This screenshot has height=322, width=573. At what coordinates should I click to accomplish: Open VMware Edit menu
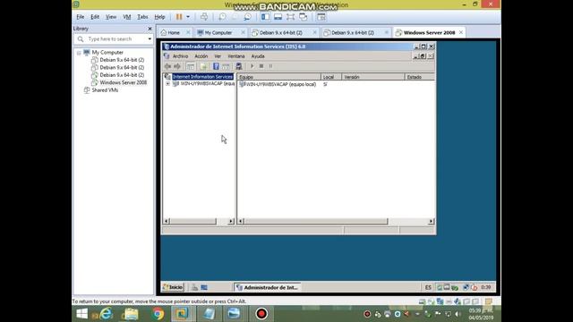95,17
